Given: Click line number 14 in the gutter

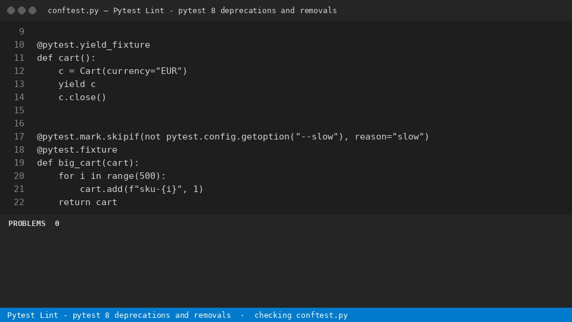Looking at the screenshot, I should [x=19, y=97].
